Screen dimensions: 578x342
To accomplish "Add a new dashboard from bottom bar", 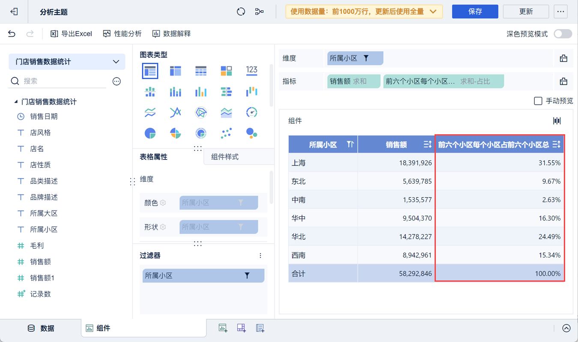I will point(241,328).
